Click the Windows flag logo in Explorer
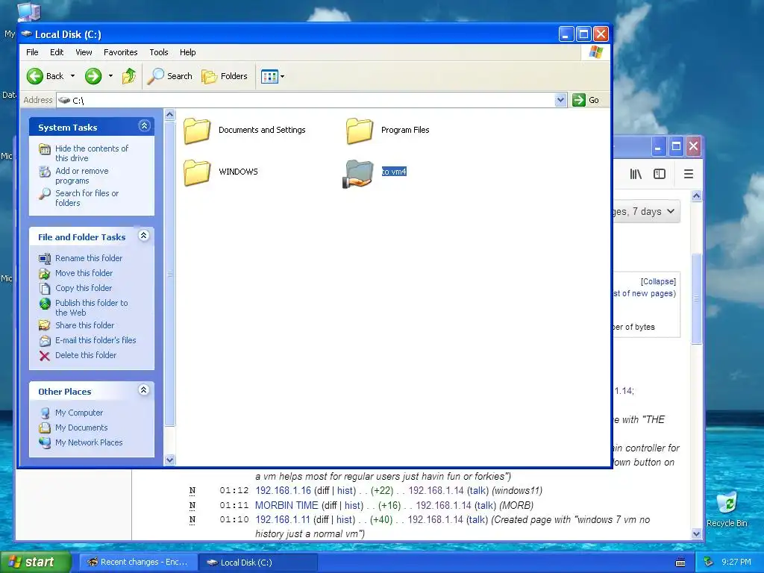Image resolution: width=764 pixels, height=573 pixels. (596, 52)
